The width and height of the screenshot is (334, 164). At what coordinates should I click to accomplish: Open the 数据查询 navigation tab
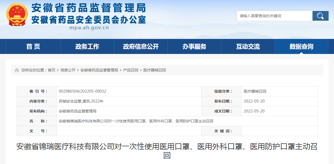click(301, 46)
